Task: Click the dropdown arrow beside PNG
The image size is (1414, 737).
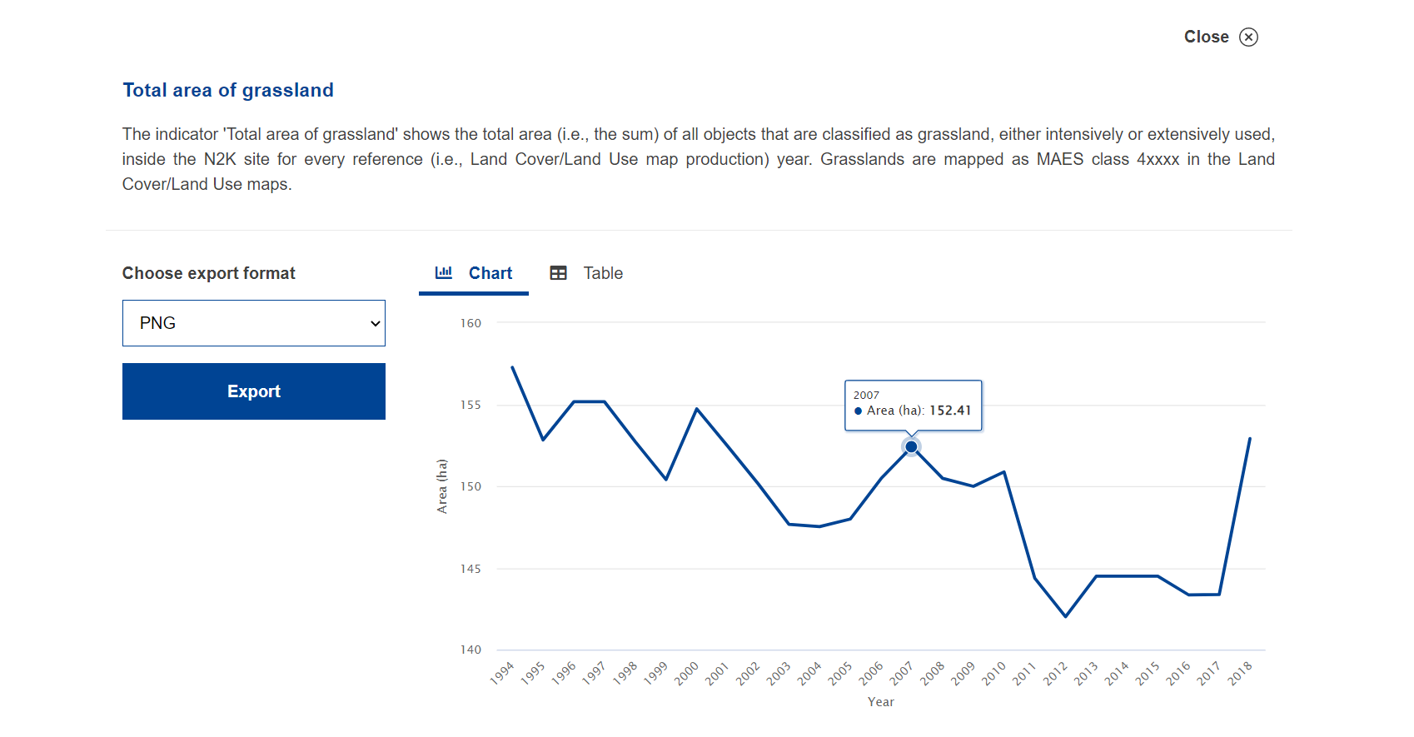Action: 376,323
